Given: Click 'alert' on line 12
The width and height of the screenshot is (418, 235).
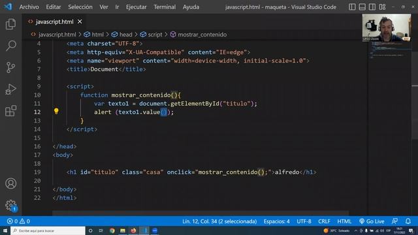Looking at the screenshot, I should point(103,112).
